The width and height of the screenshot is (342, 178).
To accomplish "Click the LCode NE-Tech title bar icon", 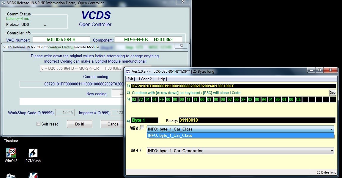I will click(x=128, y=71).
